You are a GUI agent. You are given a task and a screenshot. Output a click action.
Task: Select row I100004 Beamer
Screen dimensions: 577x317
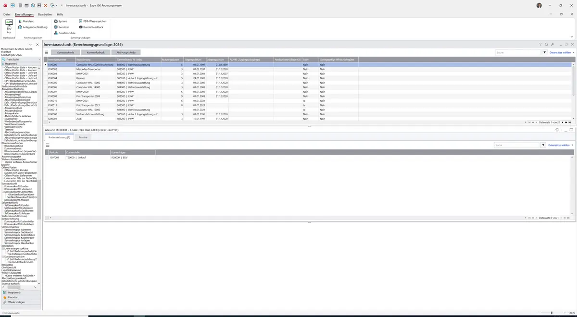coord(308,78)
